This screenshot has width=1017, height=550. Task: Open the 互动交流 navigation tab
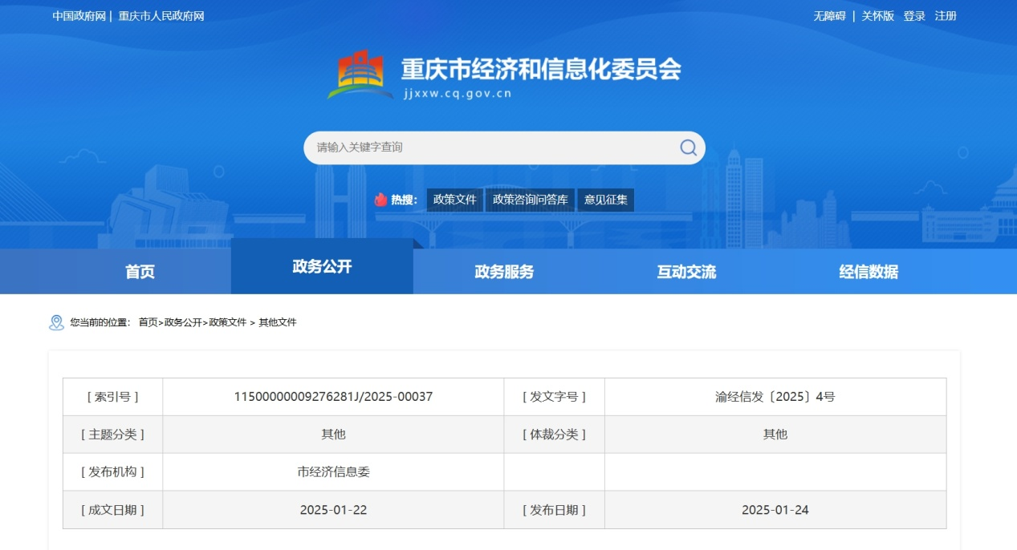pos(686,272)
